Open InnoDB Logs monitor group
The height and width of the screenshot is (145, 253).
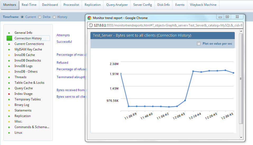point(23,66)
